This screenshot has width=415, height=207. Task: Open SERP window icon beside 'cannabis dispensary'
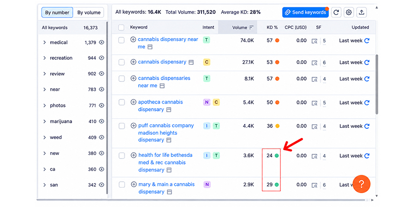[x=191, y=62]
